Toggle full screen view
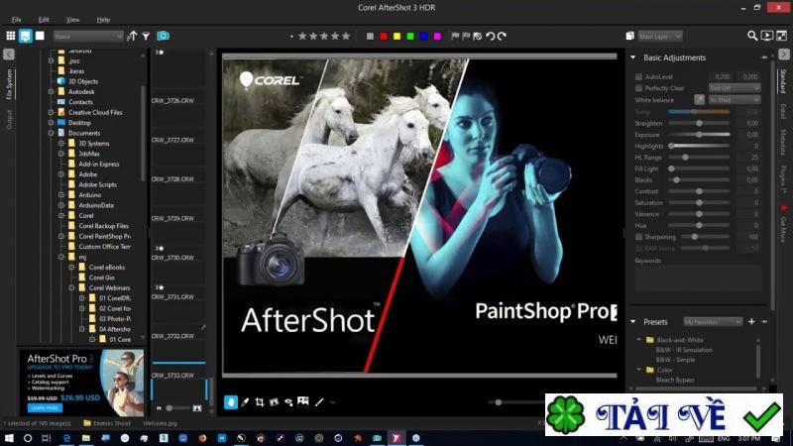This screenshot has height=446, width=793. coord(781,36)
